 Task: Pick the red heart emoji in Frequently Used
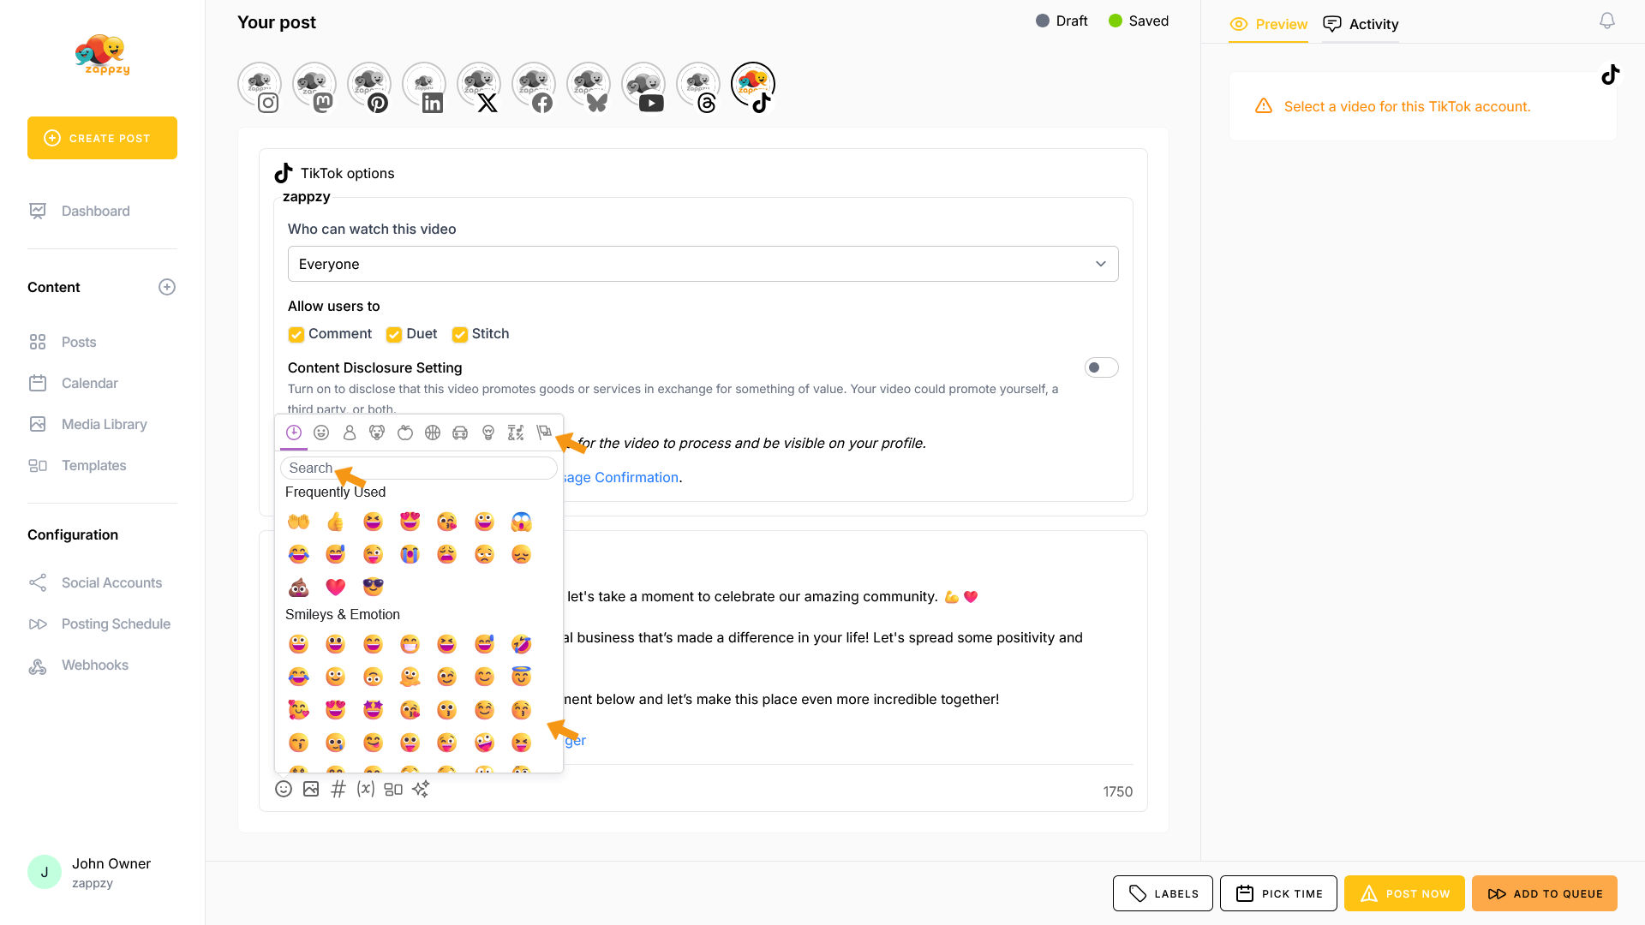pos(335,587)
